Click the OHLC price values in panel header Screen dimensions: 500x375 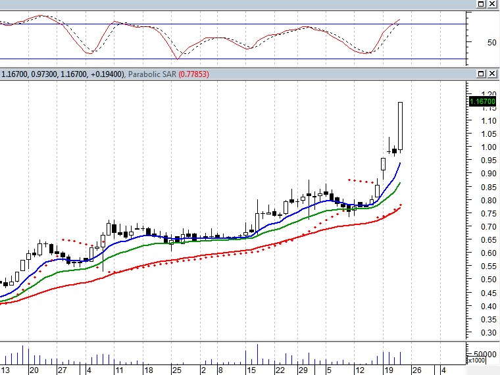coord(63,74)
